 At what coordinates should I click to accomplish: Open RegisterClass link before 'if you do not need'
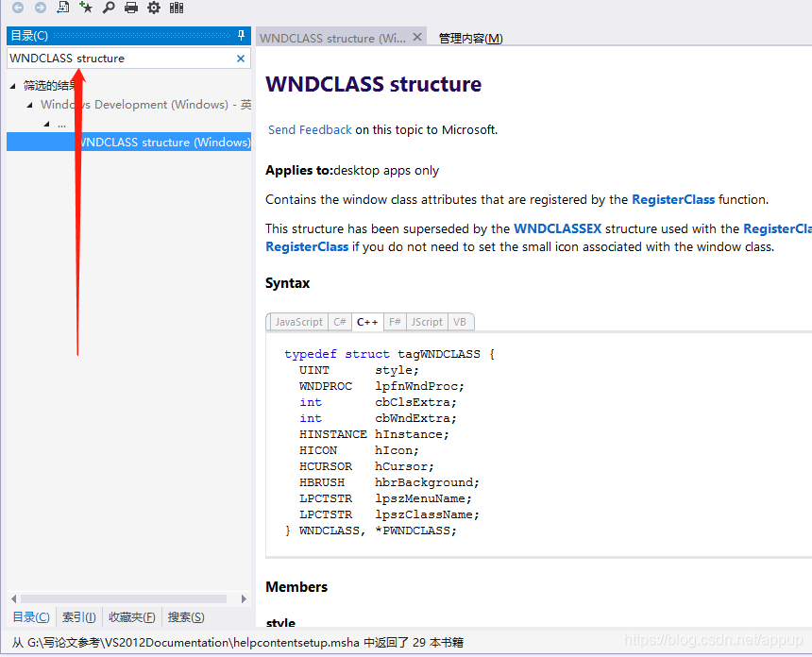pos(307,247)
